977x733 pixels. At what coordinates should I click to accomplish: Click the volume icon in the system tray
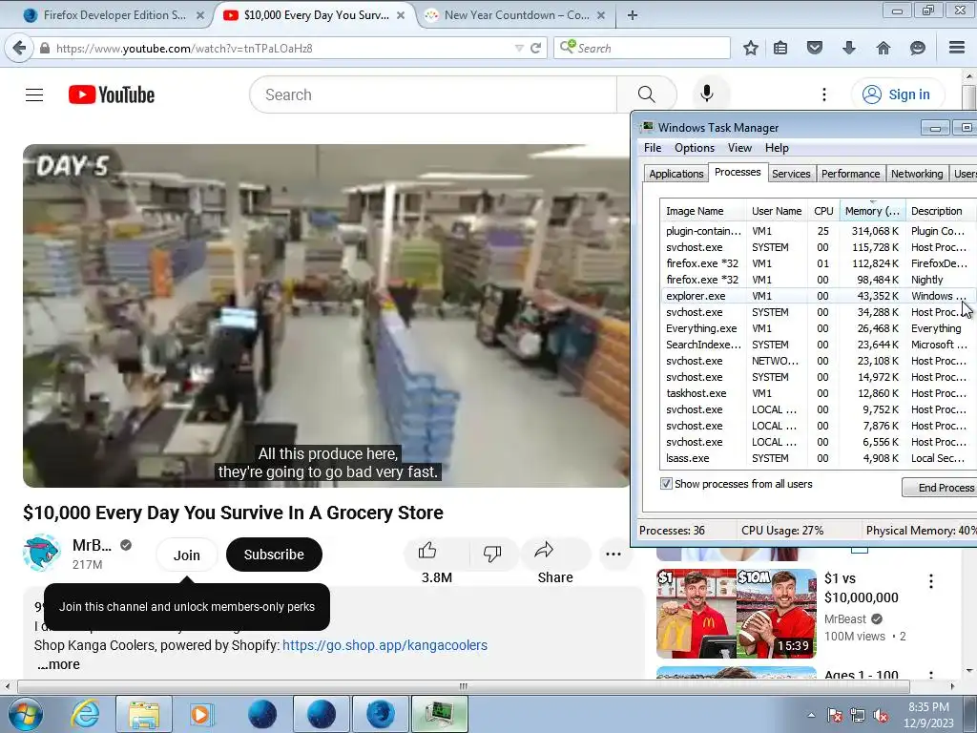click(881, 716)
